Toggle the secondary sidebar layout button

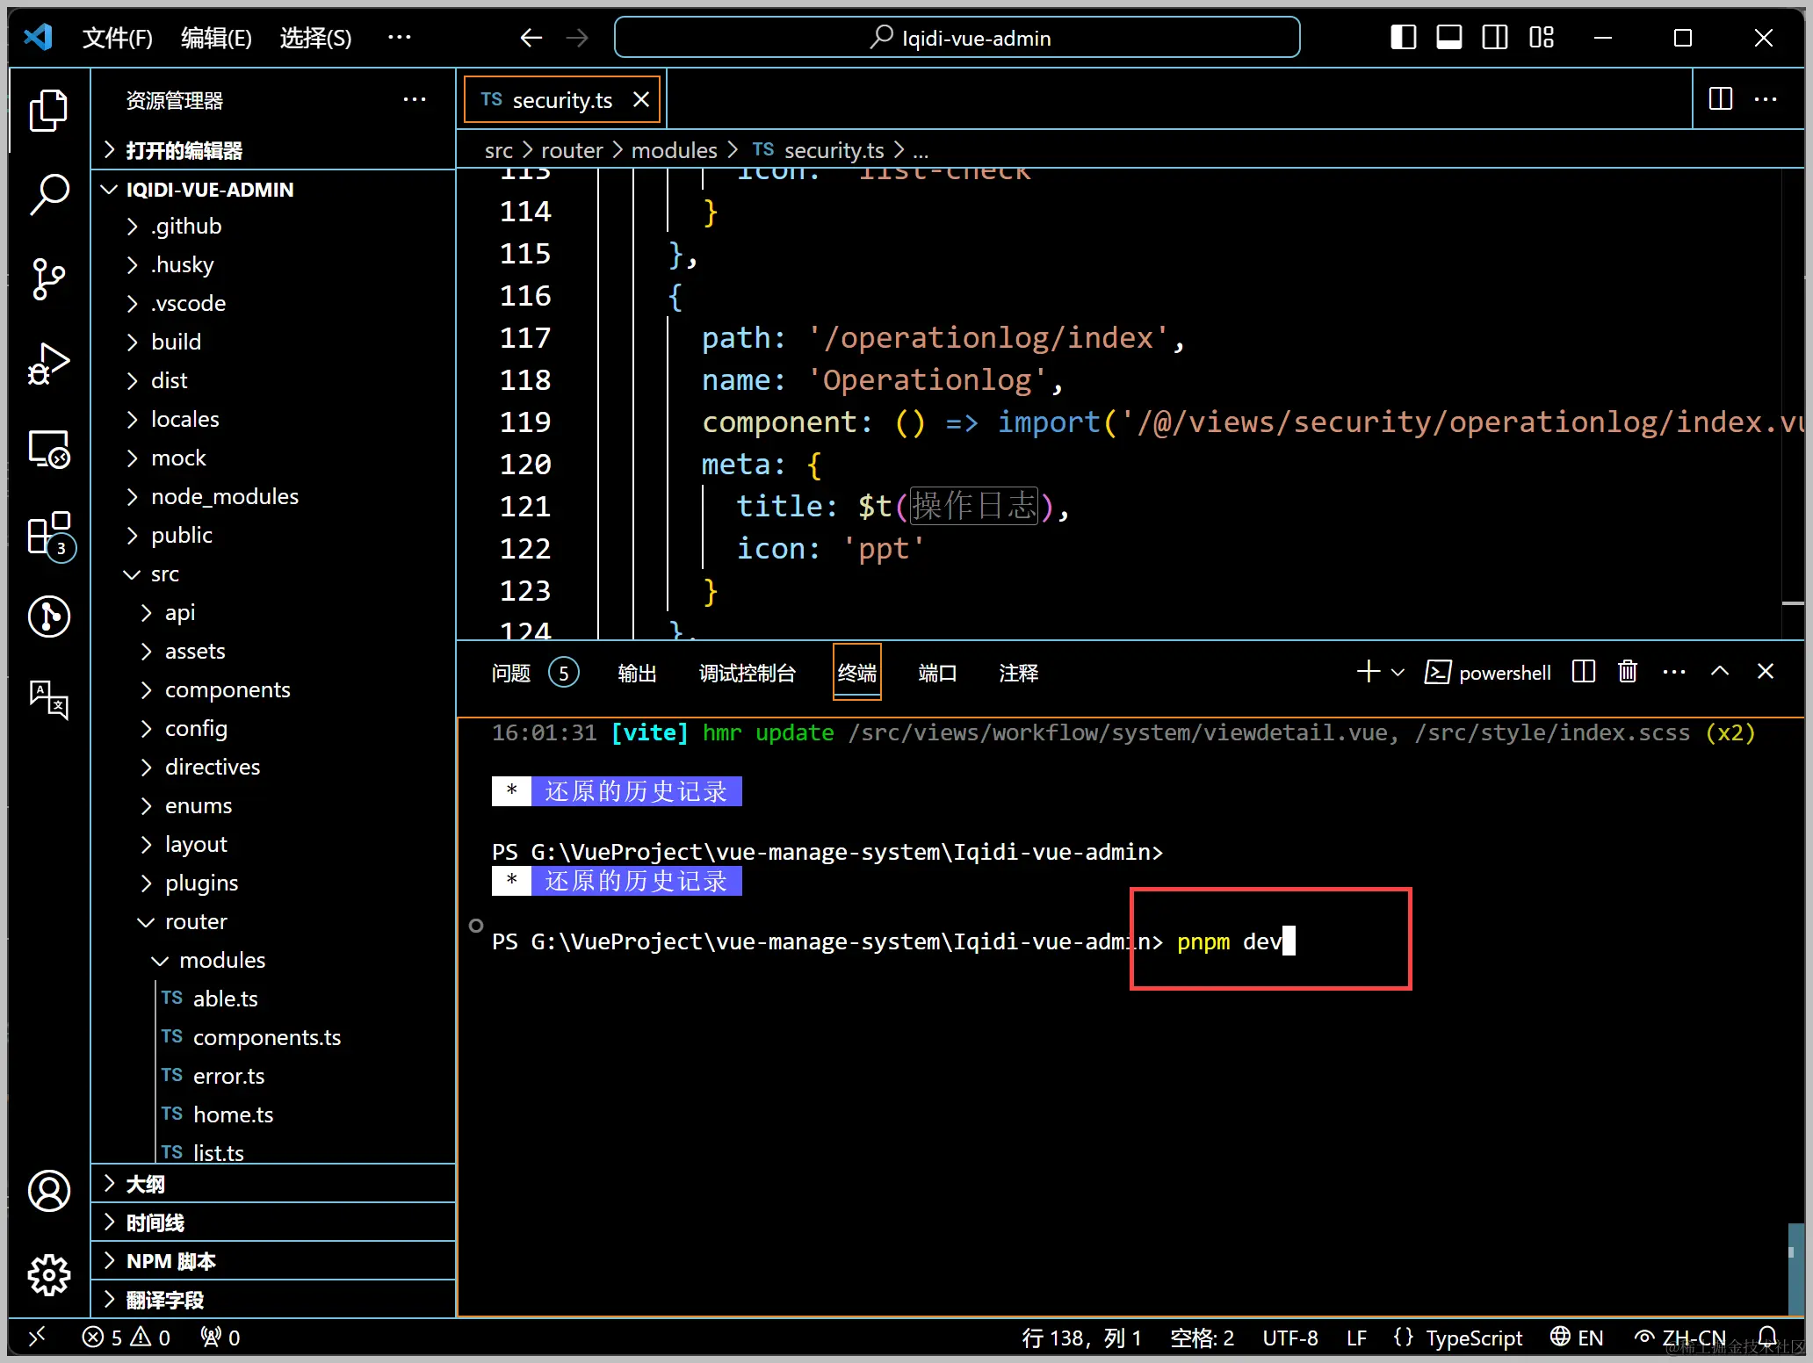1494,38
